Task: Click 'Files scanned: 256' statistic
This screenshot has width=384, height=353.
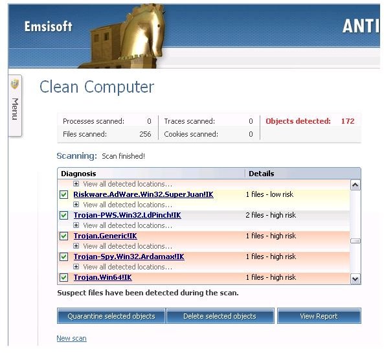Action: (x=107, y=134)
